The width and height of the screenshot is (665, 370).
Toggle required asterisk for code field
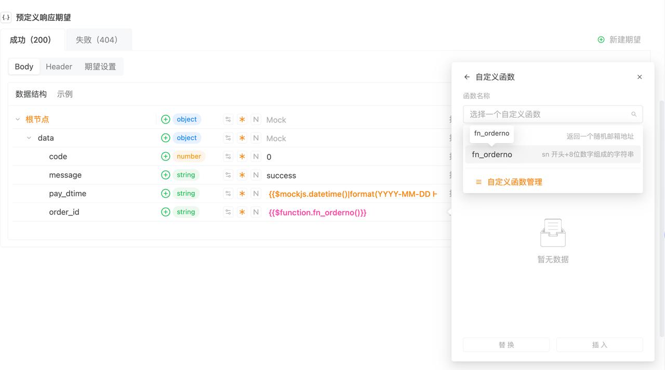(x=242, y=157)
